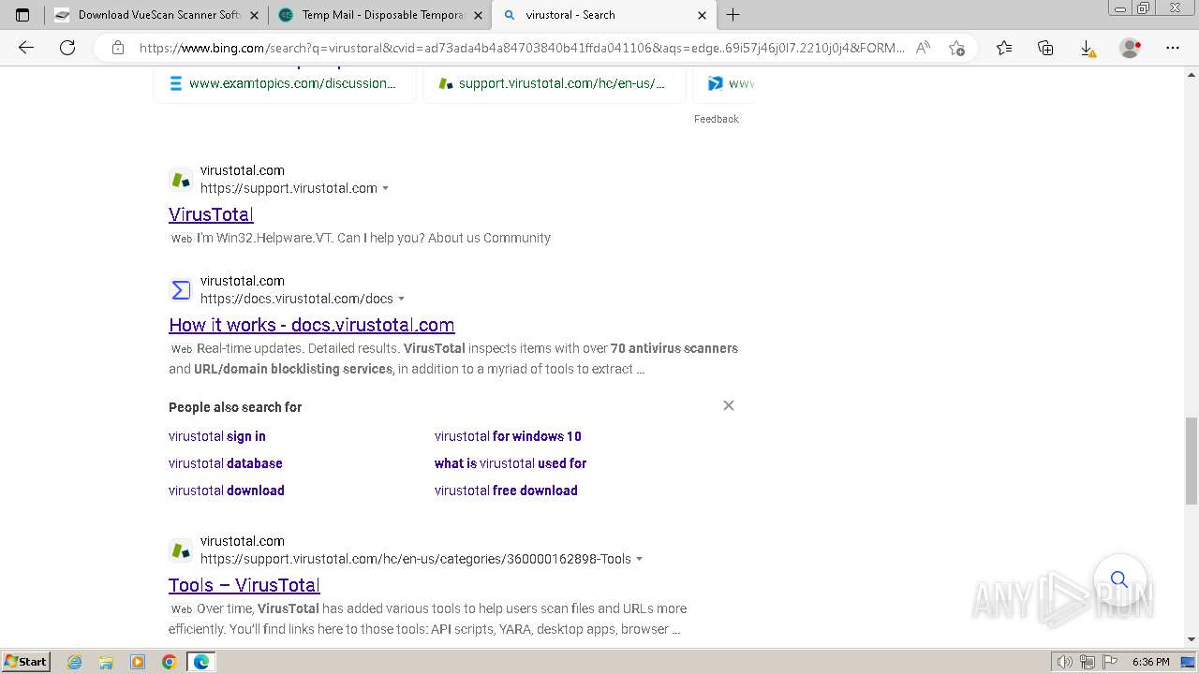Click docs.virustotal.com sigma favicon
The height and width of the screenshot is (674, 1199).
181,290
